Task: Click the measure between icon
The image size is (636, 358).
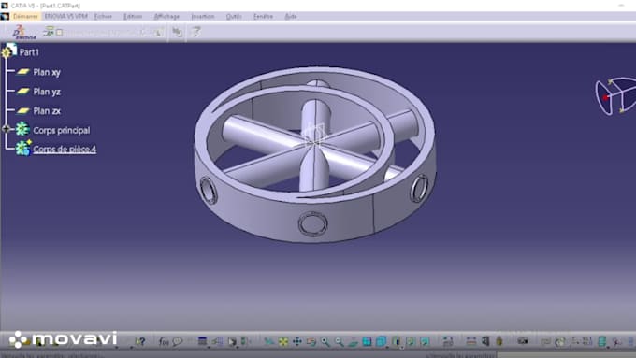Action: click(470, 341)
